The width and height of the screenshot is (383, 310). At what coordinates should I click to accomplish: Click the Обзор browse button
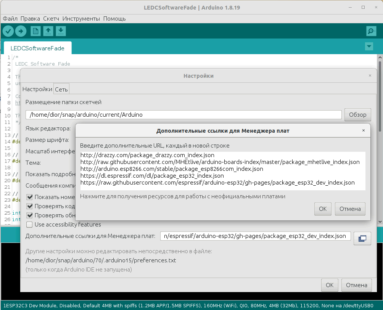(x=357, y=115)
